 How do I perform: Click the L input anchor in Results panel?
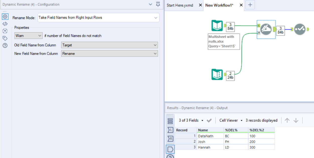[171, 130]
